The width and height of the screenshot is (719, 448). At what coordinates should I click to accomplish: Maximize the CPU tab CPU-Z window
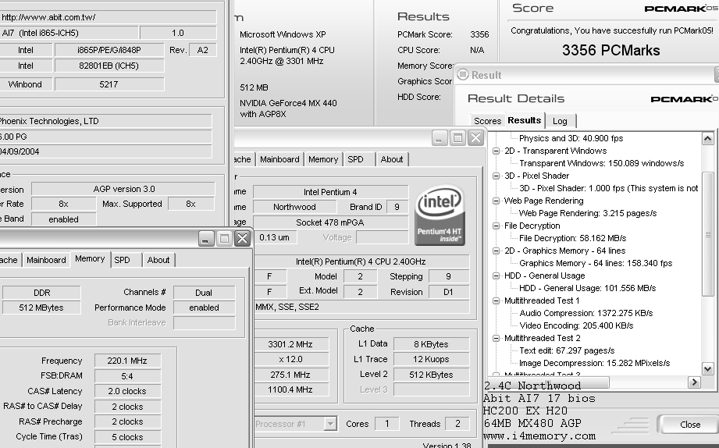point(457,137)
